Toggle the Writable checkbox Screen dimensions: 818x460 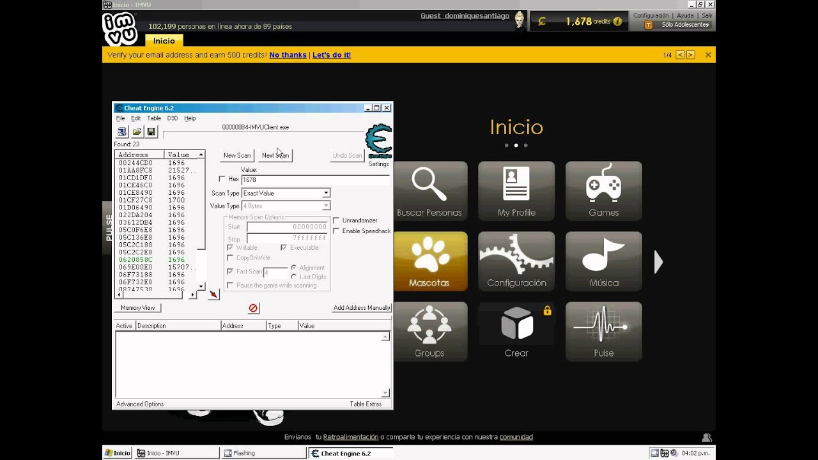coord(230,247)
